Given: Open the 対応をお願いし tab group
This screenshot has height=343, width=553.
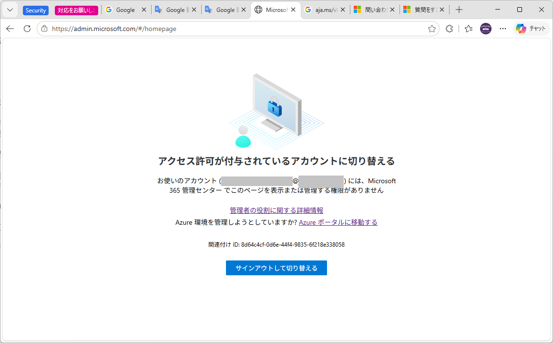Looking at the screenshot, I should (76, 10).
